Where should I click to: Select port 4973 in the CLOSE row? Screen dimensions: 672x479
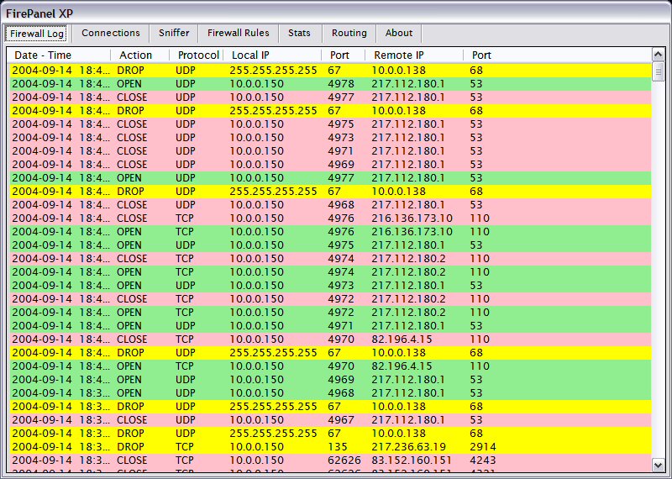pos(341,138)
